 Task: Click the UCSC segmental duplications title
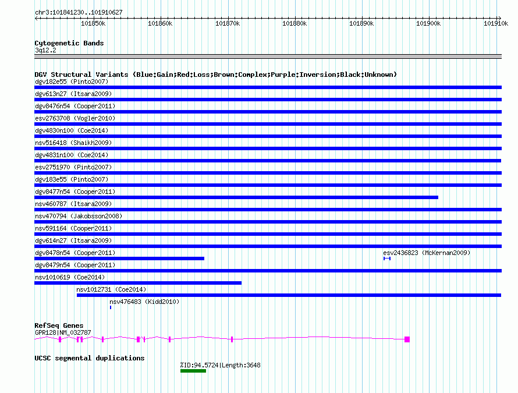(x=90, y=358)
